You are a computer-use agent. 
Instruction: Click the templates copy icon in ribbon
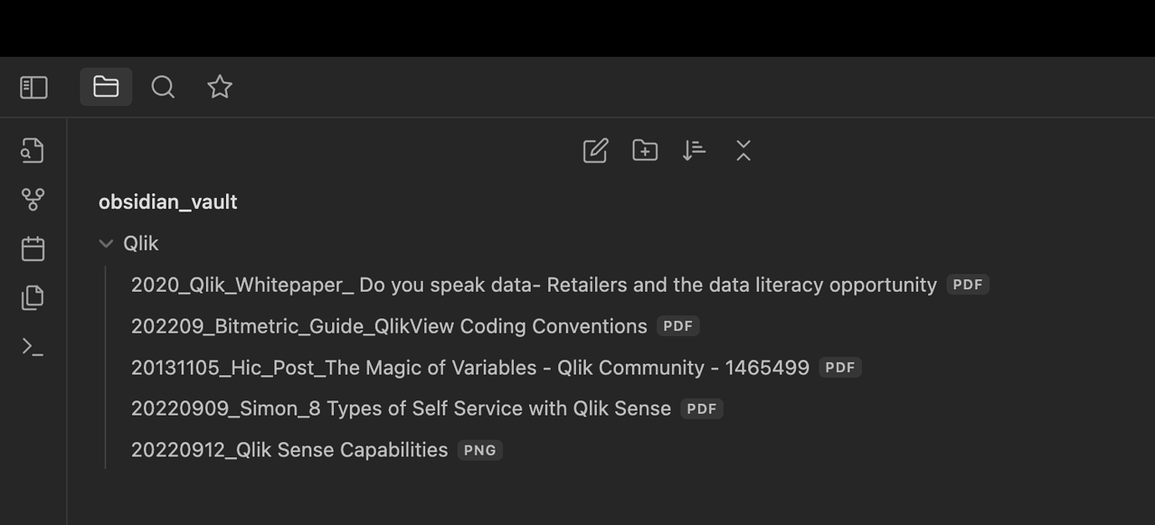click(x=33, y=298)
